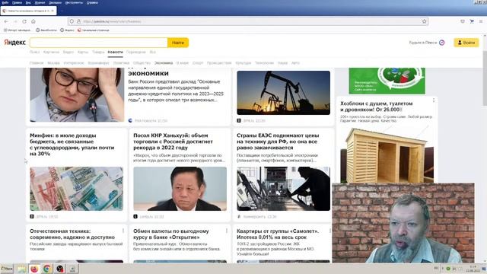
Task: Open the three-dot menu on the Хозблоки ad
Action: tap(434, 100)
